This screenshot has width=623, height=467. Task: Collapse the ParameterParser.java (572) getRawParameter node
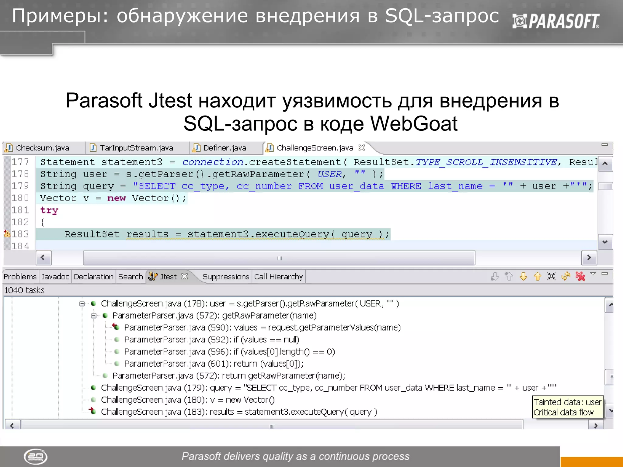click(x=94, y=316)
